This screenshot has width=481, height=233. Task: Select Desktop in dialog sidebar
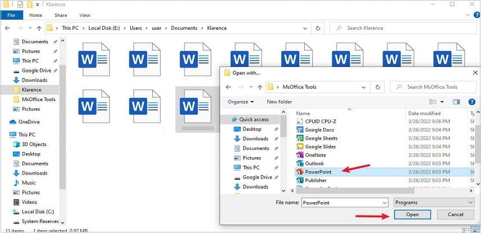point(252,129)
